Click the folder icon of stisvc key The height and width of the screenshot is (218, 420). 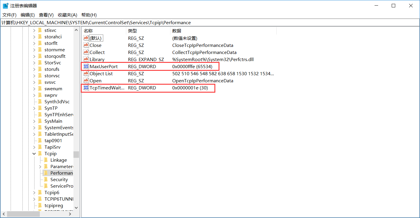pos(40,30)
